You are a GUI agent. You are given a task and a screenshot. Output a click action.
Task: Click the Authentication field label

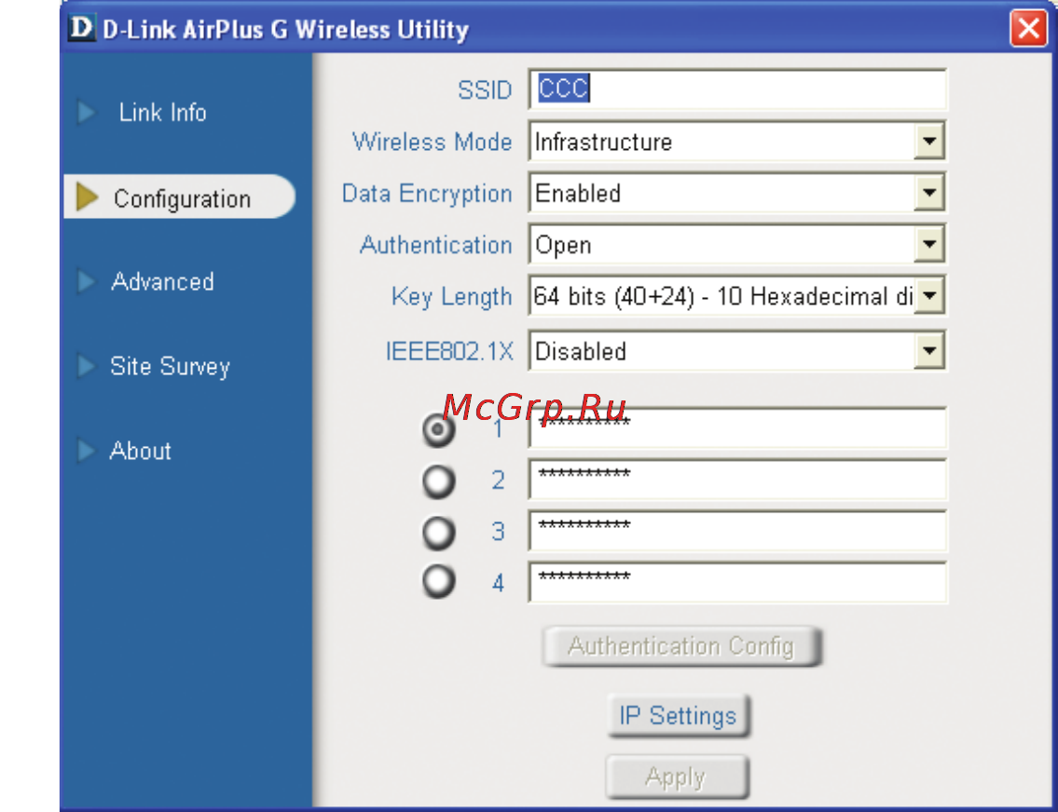436,245
